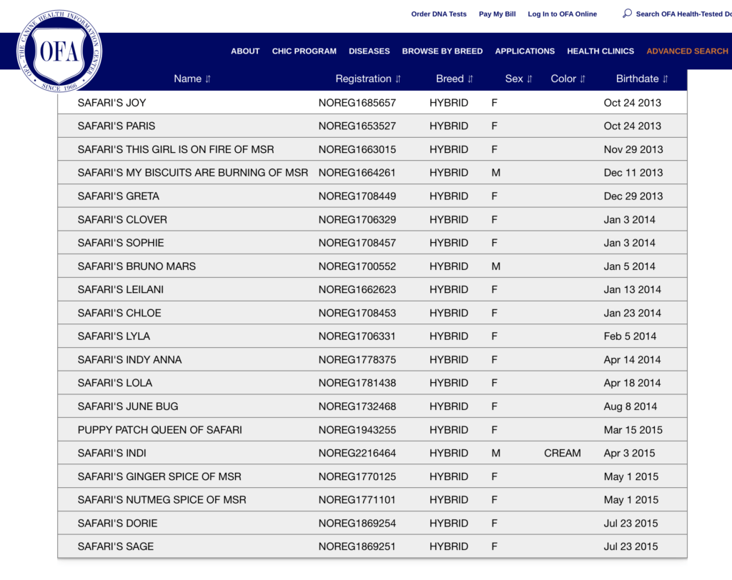732x580 pixels.
Task: Click Pay My Bill link
Action: (498, 14)
